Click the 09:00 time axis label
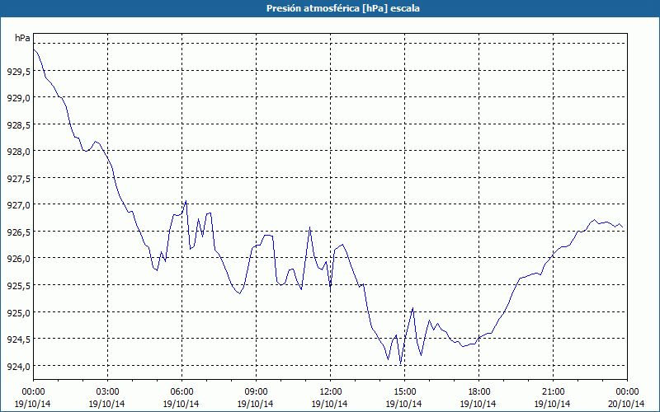 point(256,392)
